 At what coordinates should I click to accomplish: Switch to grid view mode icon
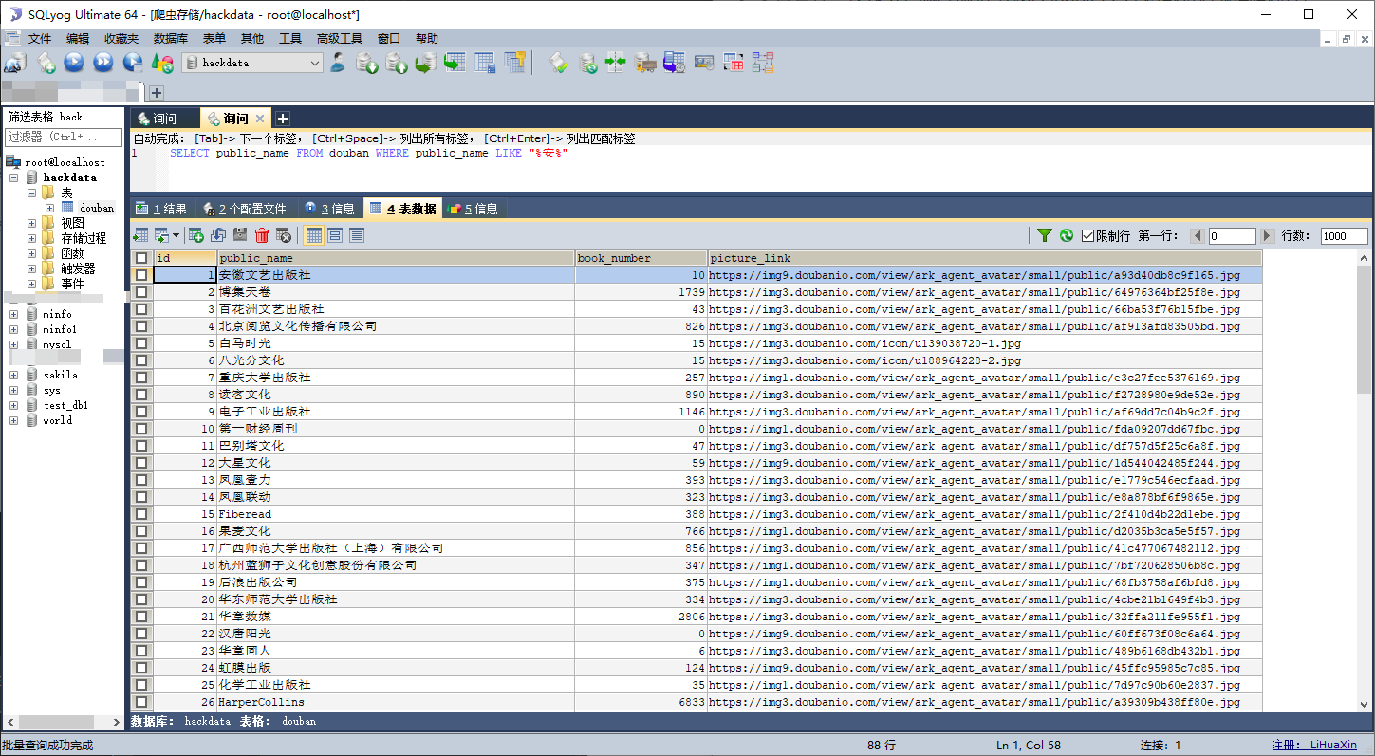click(x=314, y=235)
